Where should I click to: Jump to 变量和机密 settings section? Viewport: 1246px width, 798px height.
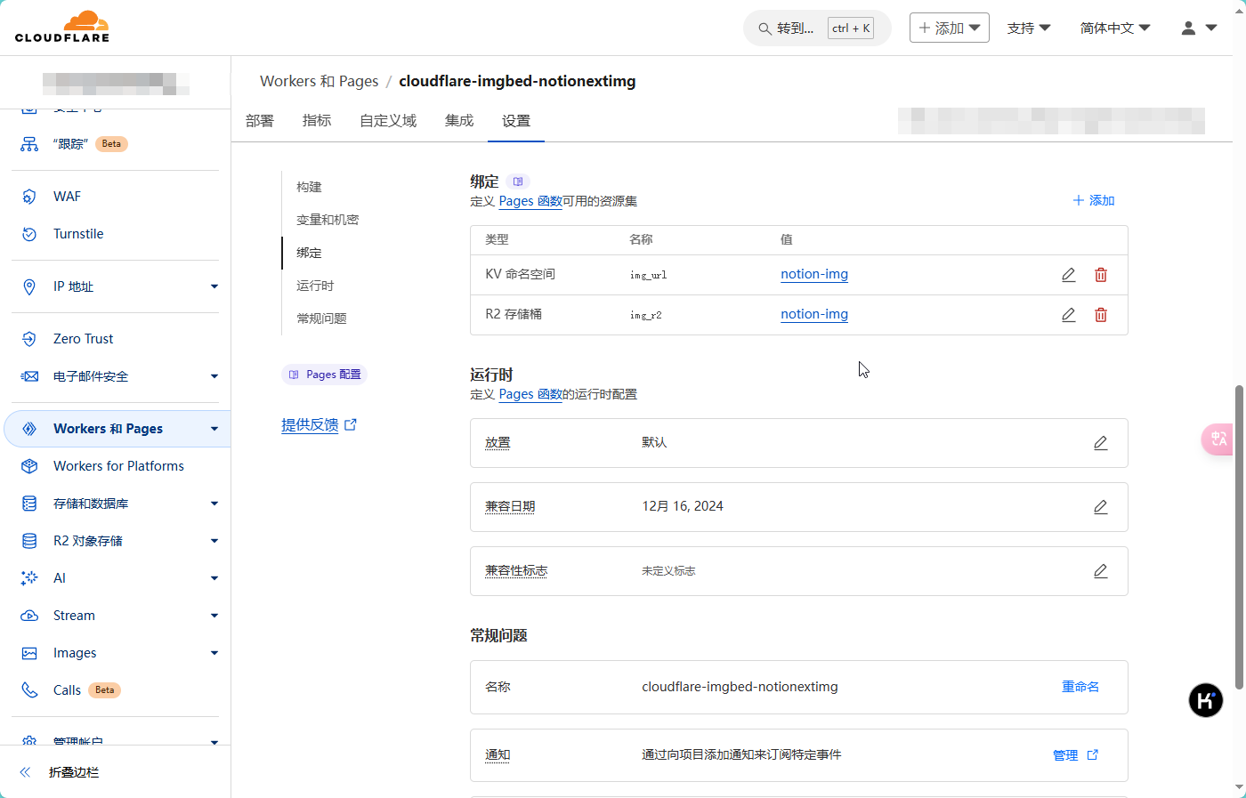[328, 220]
